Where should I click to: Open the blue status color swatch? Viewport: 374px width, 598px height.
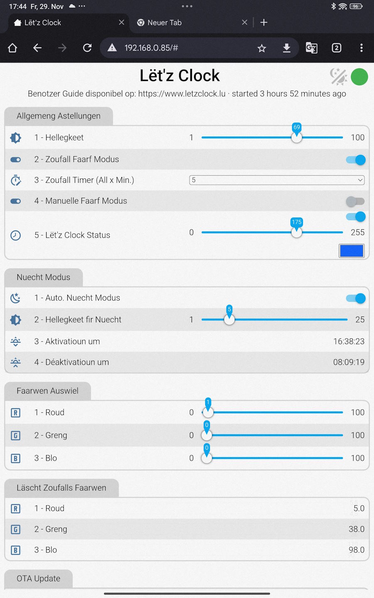click(352, 251)
